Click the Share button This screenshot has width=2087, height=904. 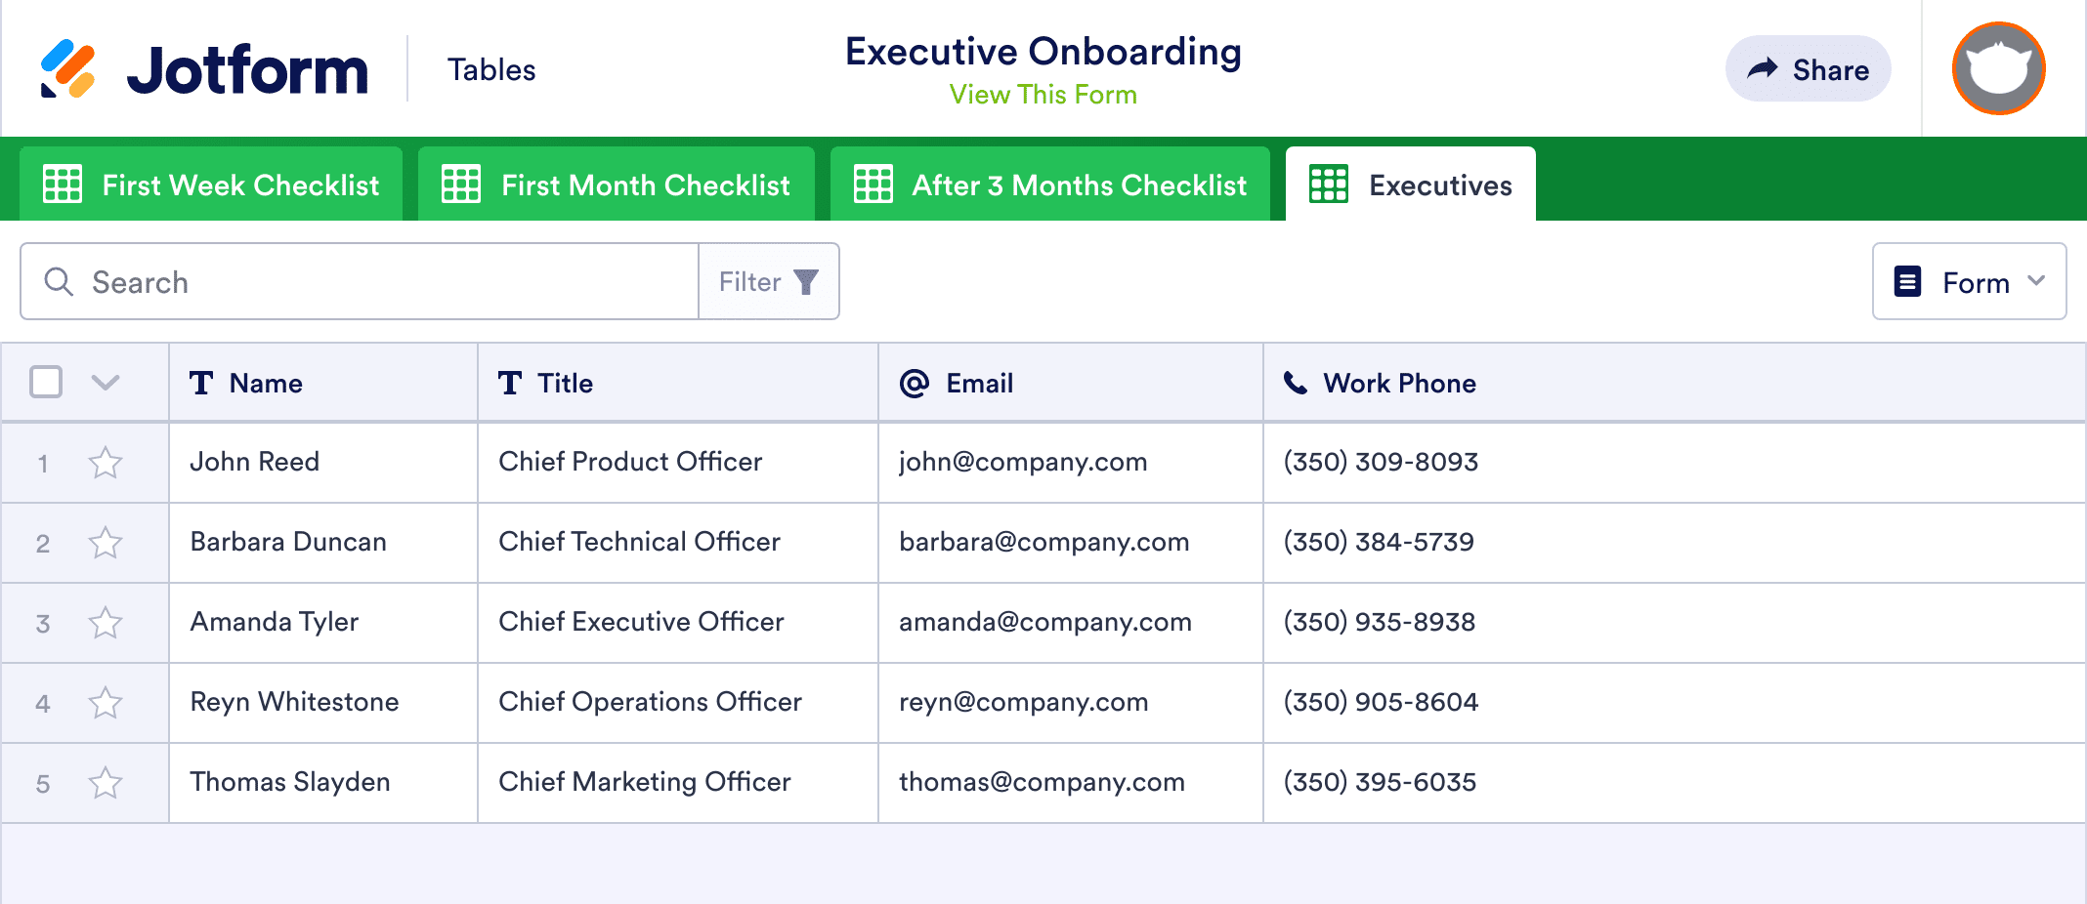point(1808,68)
